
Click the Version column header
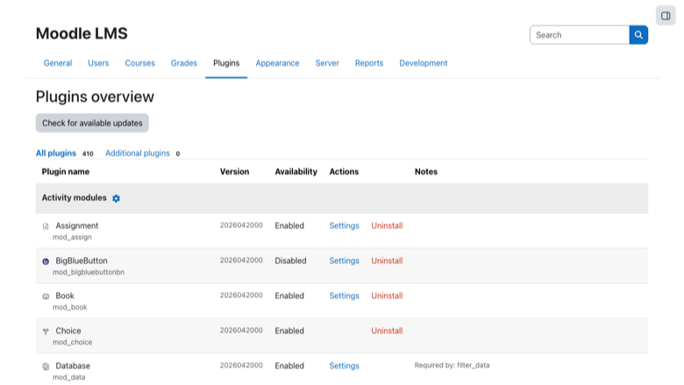234,172
